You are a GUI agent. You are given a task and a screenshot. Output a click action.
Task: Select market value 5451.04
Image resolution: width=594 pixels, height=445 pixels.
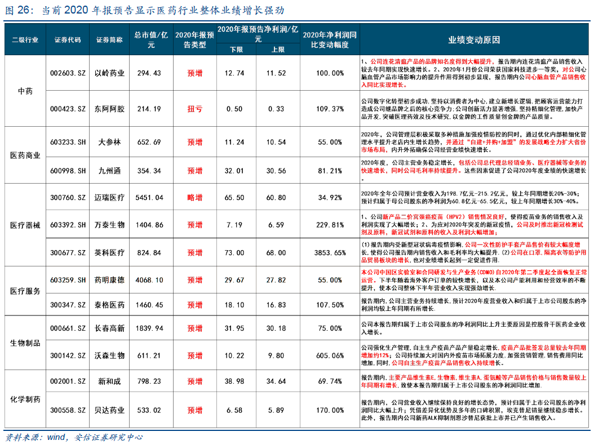coord(149,198)
